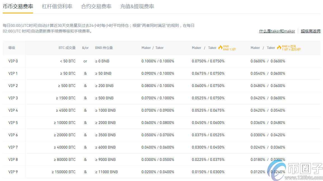Select the VIP 5 row
Screen dimensions: 323x181
tap(13, 123)
